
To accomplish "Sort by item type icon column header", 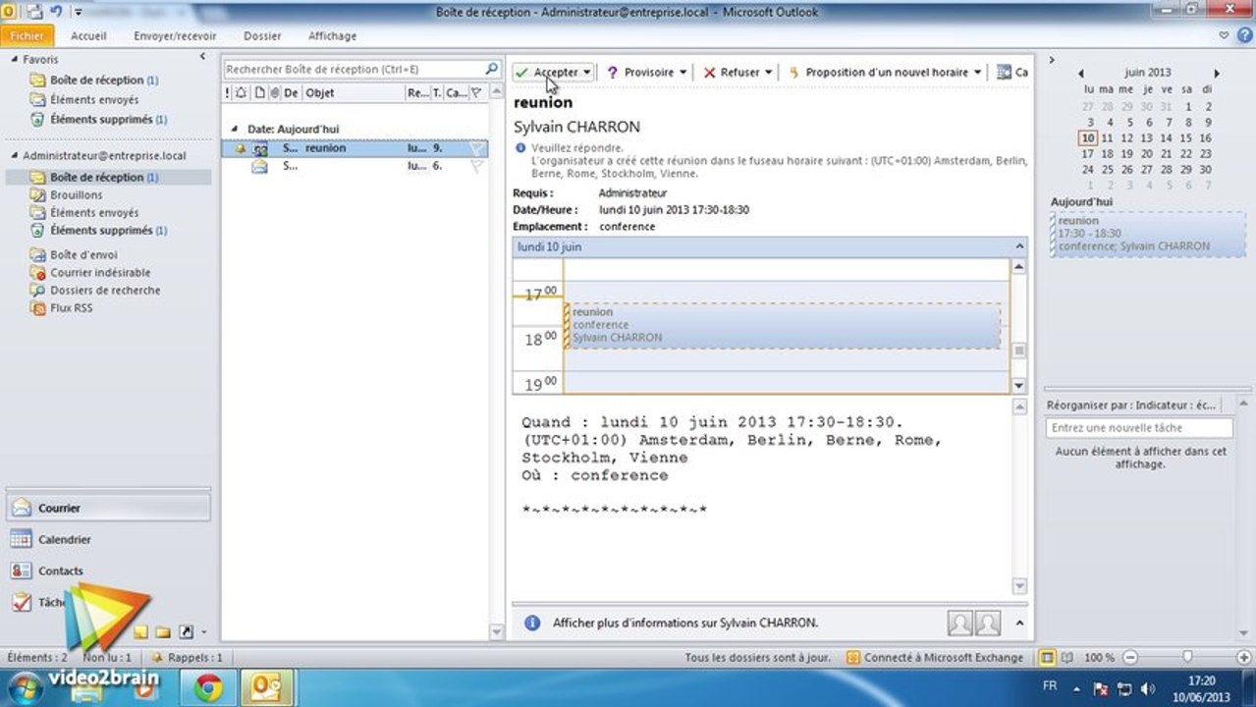I will click(259, 93).
